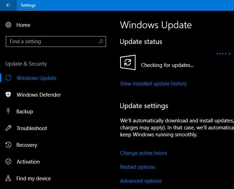Viewport: 234px width, 189px height.
Task: Click the back arrow in title bar
Action: 8,5
